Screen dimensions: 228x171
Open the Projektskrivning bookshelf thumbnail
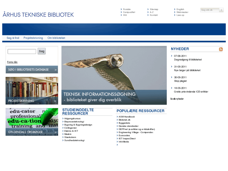pyautogui.click(x=32, y=91)
